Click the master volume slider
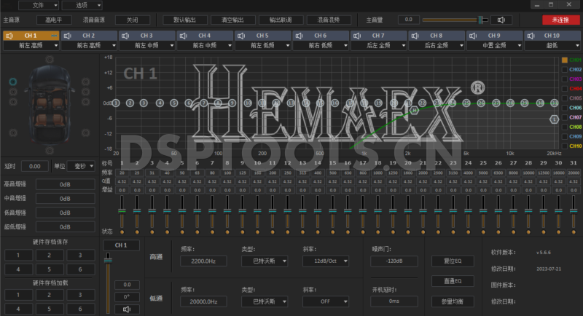The height and width of the screenshot is (316, 583). coord(452,20)
